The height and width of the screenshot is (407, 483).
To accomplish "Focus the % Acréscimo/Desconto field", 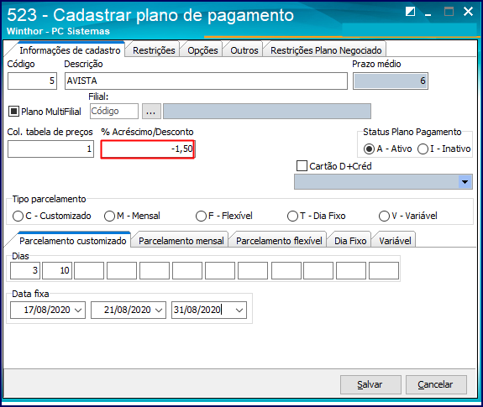I will click(x=148, y=149).
